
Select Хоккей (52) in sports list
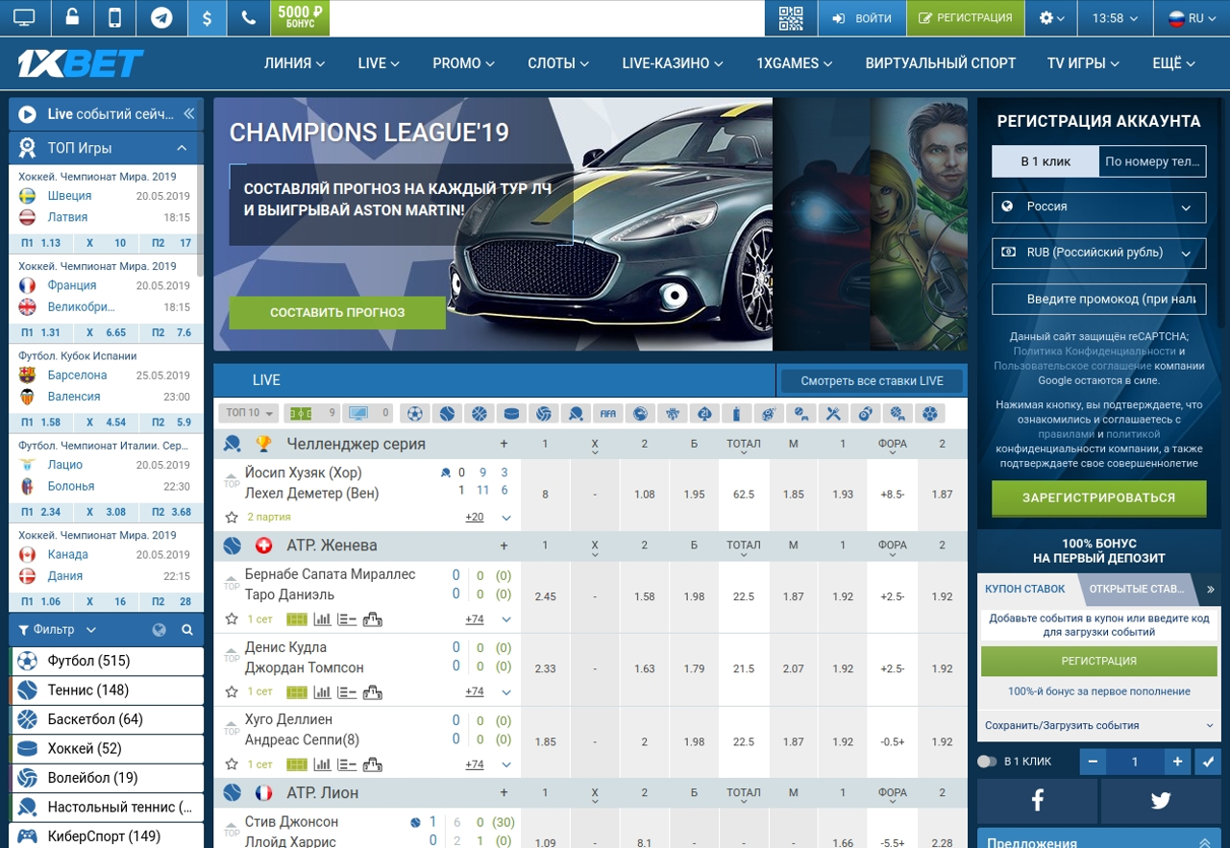(107, 748)
